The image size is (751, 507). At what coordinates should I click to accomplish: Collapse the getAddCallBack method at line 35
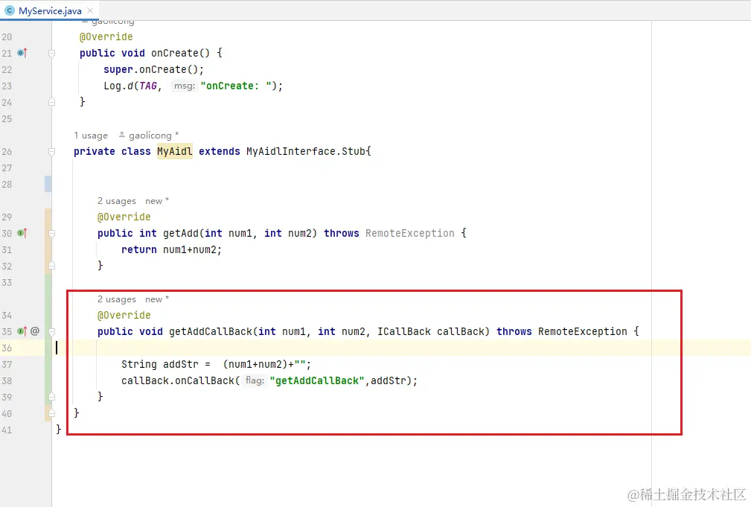click(51, 331)
